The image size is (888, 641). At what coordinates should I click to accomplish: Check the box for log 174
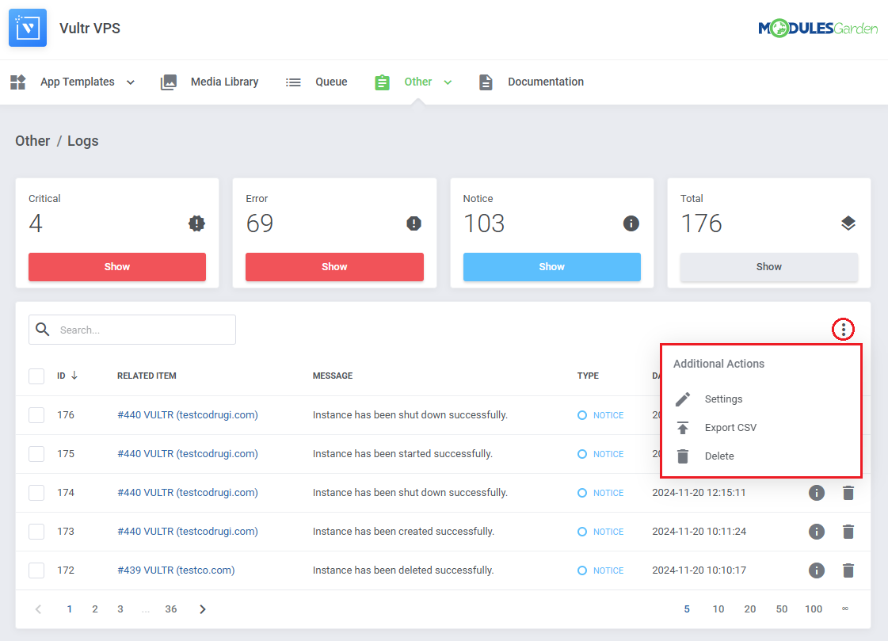tap(36, 493)
